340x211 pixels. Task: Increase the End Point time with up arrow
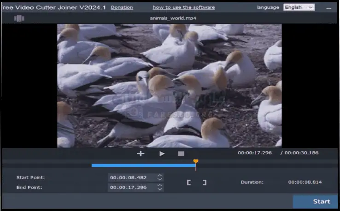[x=160, y=185]
